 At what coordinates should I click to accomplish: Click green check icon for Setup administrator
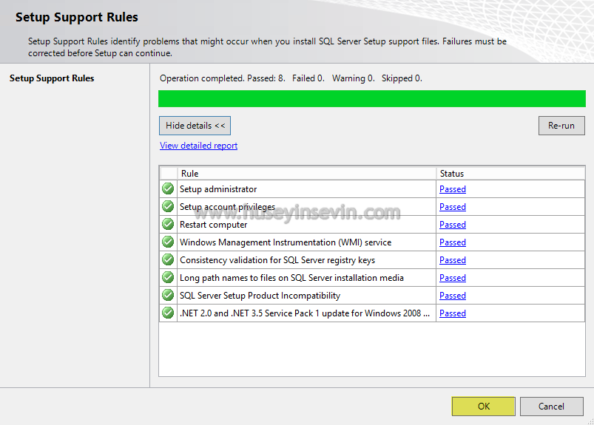[x=168, y=188]
